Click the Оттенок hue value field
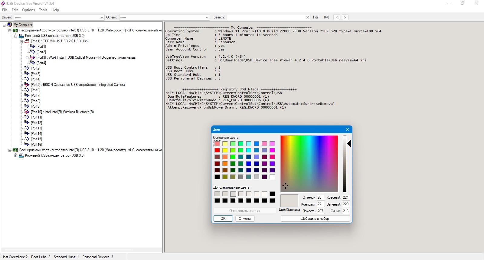The height and width of the screenshot is (260, 484). click(x=321, y=197)
